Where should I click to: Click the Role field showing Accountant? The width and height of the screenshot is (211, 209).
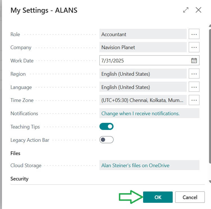click(x=143, y=34)
